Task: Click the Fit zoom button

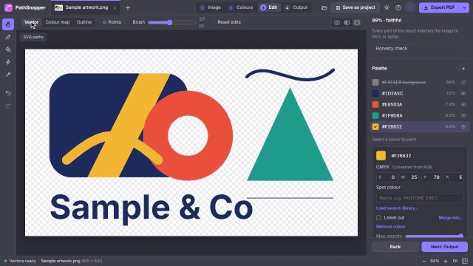Action: coord(455,261)
